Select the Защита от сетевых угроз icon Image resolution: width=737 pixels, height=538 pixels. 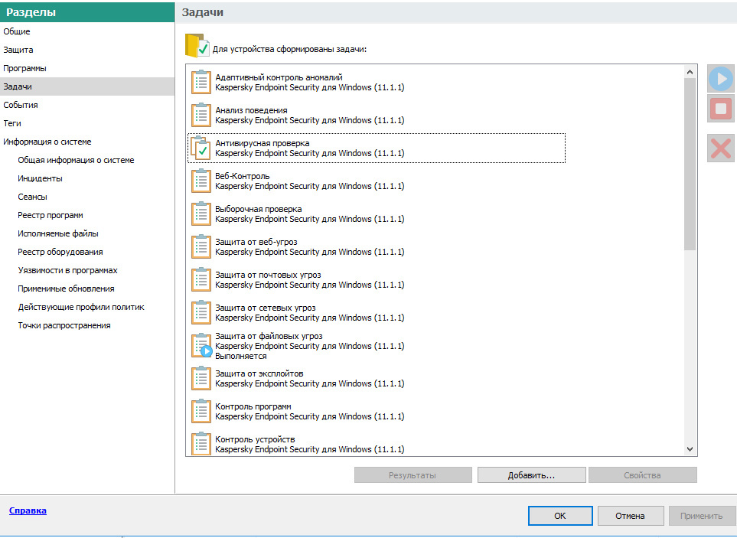coord(201,312)
